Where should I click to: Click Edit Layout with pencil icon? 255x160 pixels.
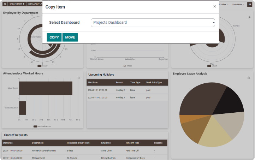(x=35, y=4)
